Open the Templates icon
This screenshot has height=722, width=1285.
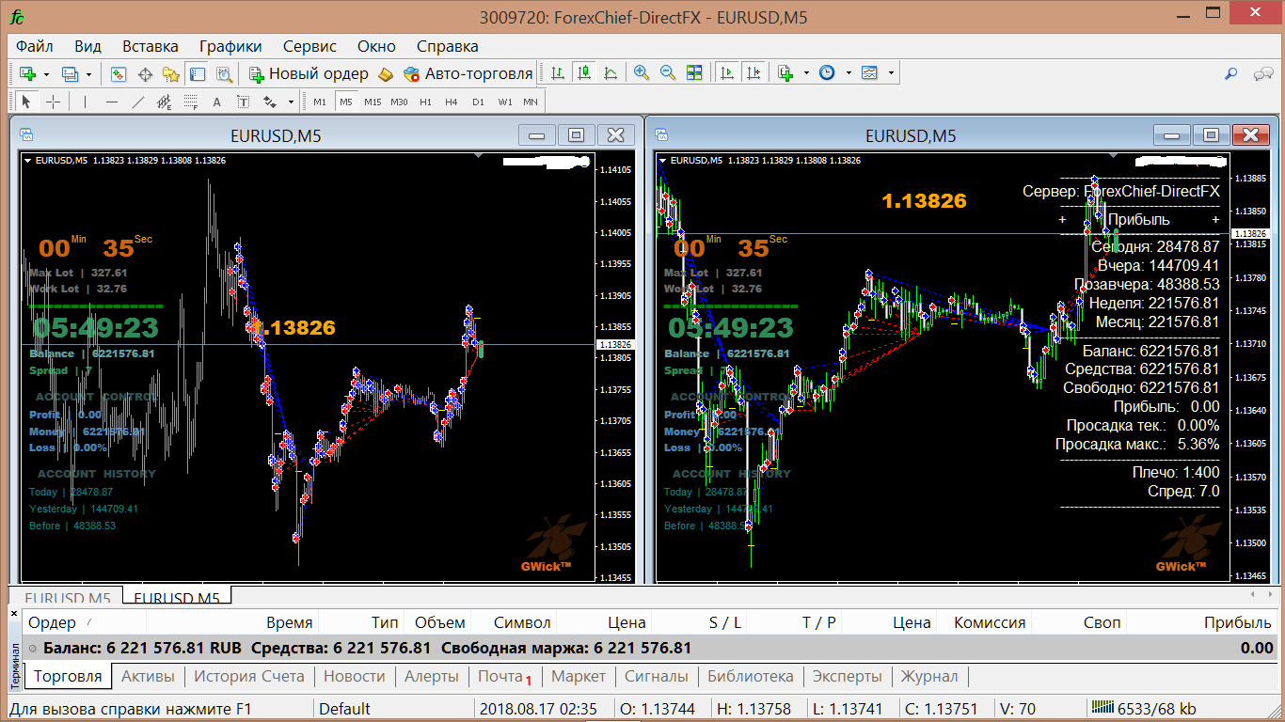(869, 73)
